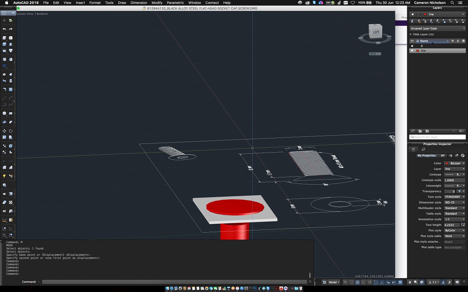The width and height of the screenshot is (468, 292).
Task: Toggle visibility of layer 0
Action: 412,46
